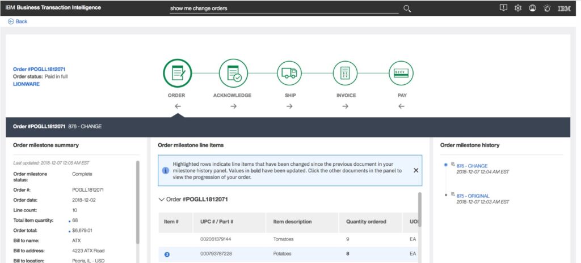
Task: Open the LIONWARE partner link
Action: click(26, 84)
